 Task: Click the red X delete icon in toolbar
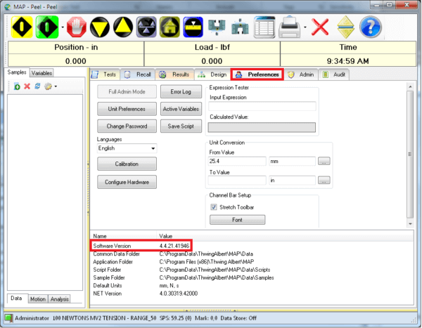tap(320, 27)
